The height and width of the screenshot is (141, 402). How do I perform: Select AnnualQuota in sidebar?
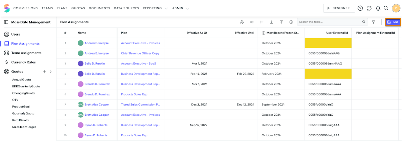(x=22, y=80)
